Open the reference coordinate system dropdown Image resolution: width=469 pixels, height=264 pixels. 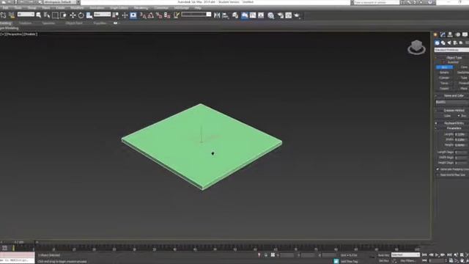[x=102, y=14]
